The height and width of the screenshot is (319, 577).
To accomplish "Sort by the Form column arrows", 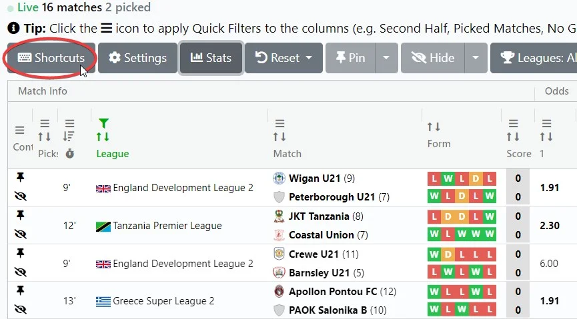I will click(434, 127).
